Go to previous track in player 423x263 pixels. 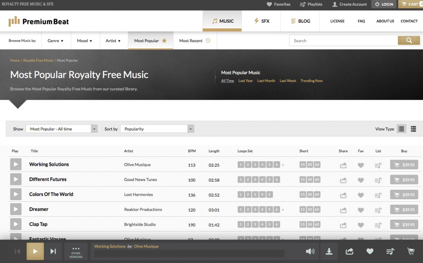(x=17, y=251)
